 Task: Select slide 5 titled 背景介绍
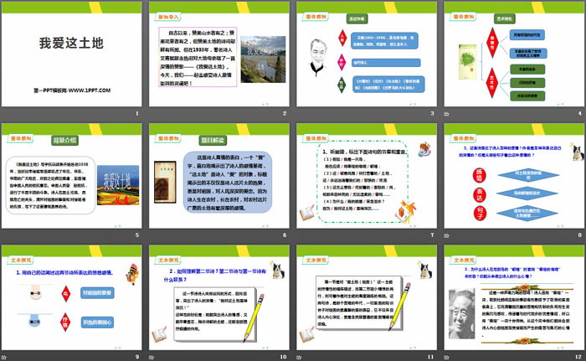tap(72, 176)
